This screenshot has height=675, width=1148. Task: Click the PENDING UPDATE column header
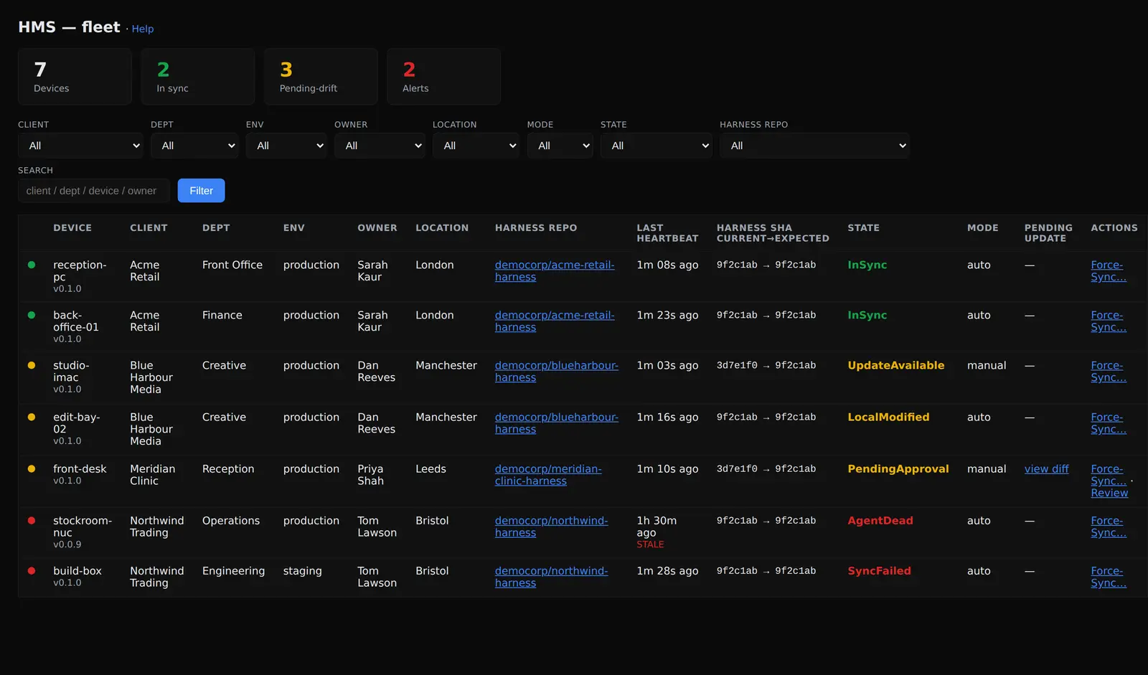(x=1048, y=233)
